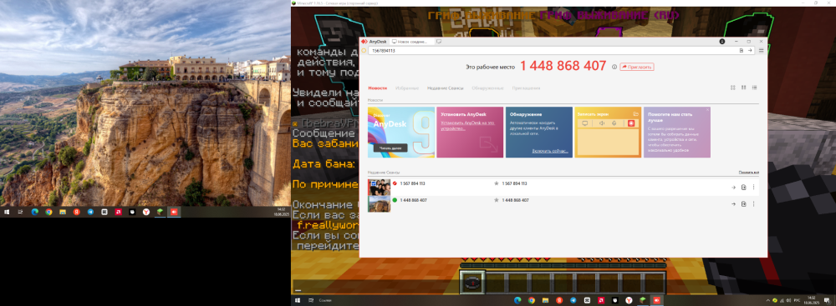Open Yandex browser on right taskbar

pos(629,300)
